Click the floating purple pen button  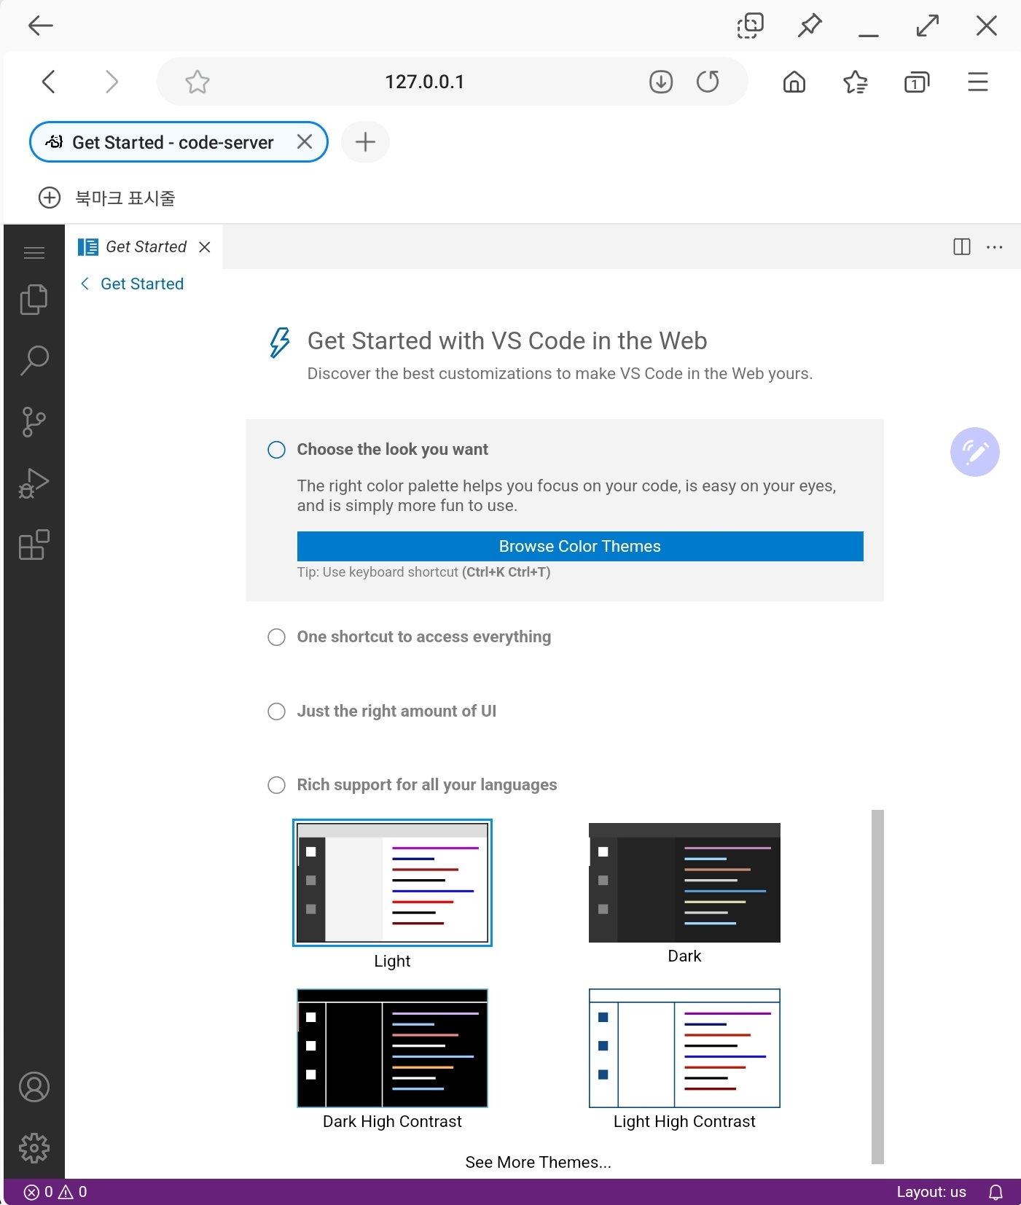[974, 452]
